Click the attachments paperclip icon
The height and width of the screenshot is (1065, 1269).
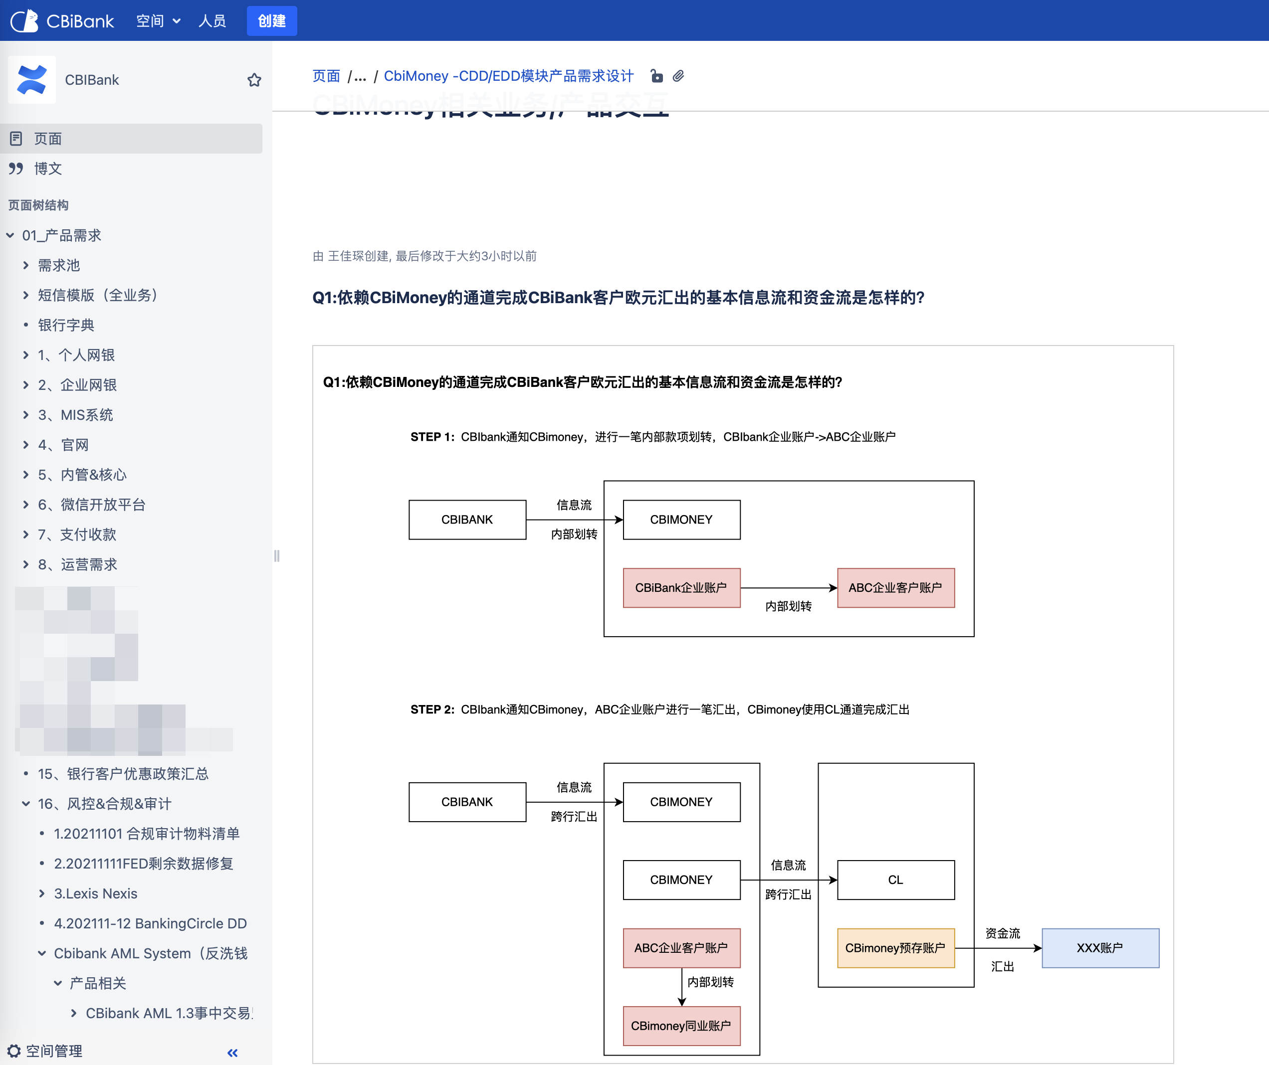(678, 76)
